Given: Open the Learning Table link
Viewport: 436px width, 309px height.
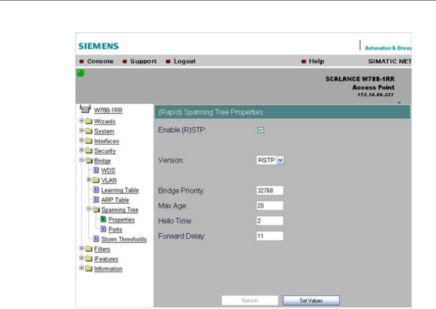Looking at the screenshot, I should 120,190.
